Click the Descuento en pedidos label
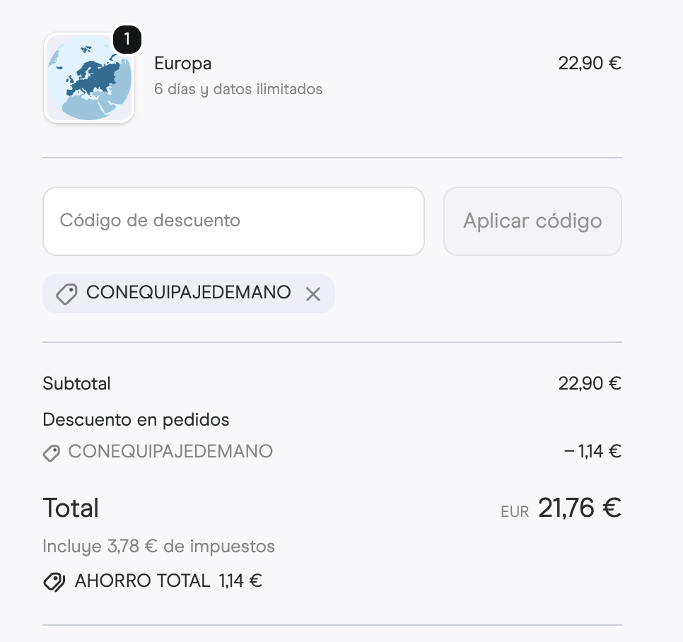Image resolution: width=683 pixels, height=642 pixels. [136, 419]
